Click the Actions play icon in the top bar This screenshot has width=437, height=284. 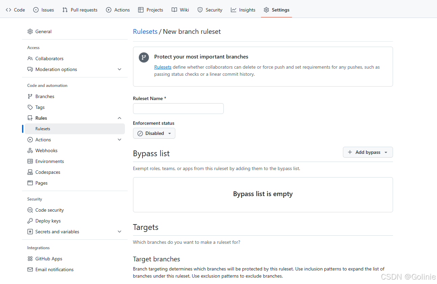pyautogui.click(x=109, y=10)
